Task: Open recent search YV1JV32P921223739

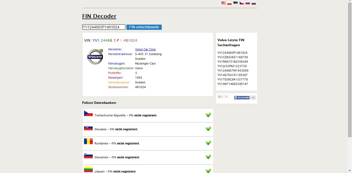Action: click(x=232, y=66)
